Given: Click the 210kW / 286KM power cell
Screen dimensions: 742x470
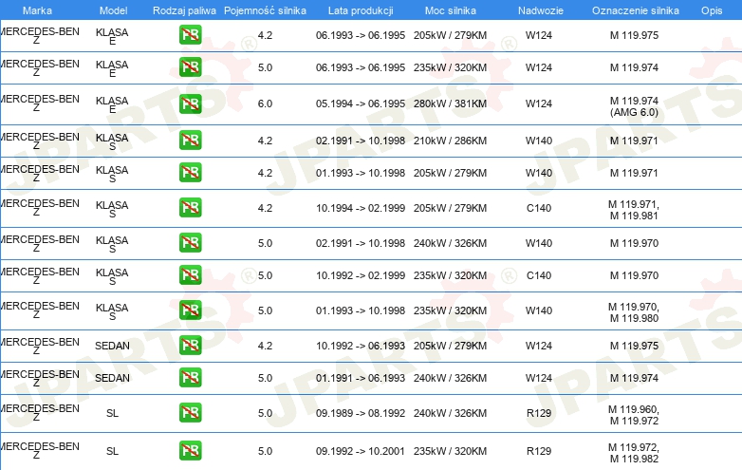Looking at the screenshot, I should coord(450,141).
